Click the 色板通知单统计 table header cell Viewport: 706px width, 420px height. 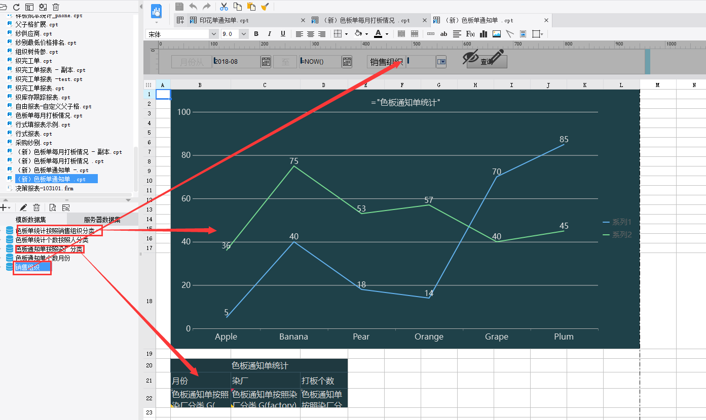[259, 365]
